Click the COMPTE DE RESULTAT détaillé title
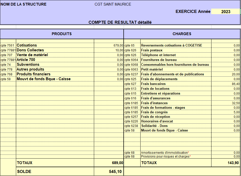Screen dimensions: 241x176 (x=120, y=22)
